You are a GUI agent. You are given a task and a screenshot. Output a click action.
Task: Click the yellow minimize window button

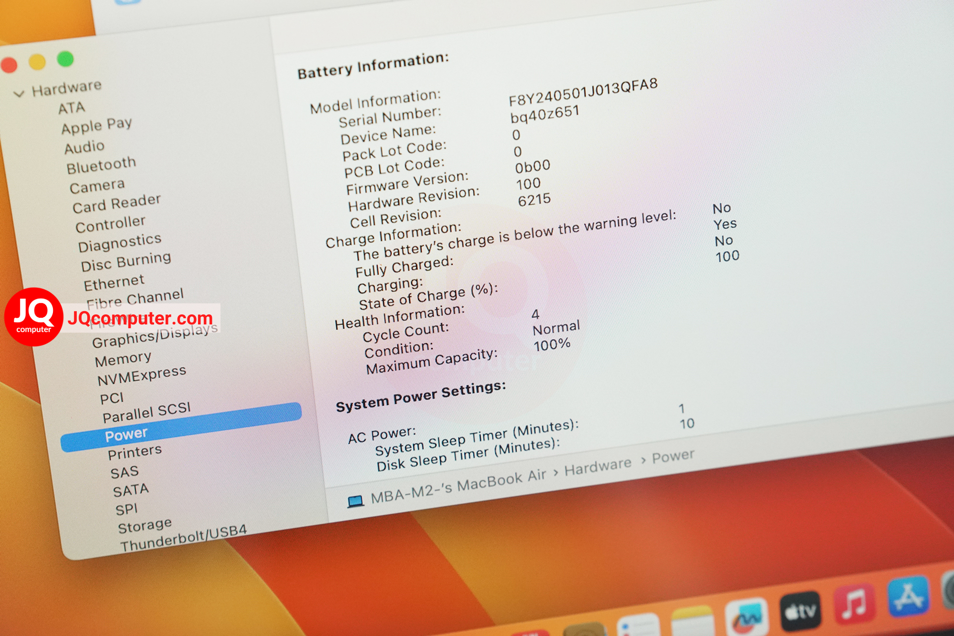point(37,62)
